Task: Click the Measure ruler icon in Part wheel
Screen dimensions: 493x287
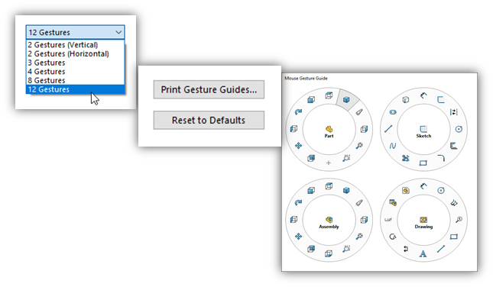Action: click(x=359, y=112)
